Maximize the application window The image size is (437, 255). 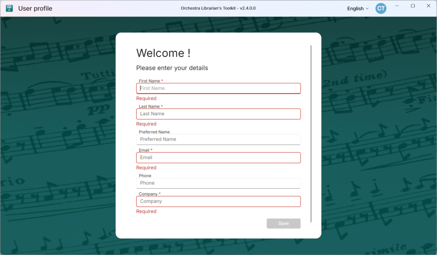tap(413, 6)
